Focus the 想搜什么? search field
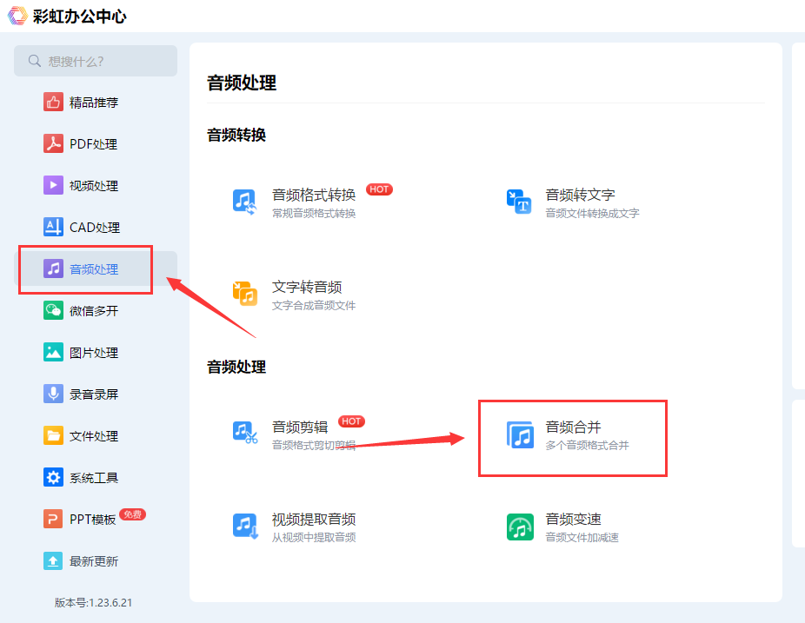 tap(96, 61)
